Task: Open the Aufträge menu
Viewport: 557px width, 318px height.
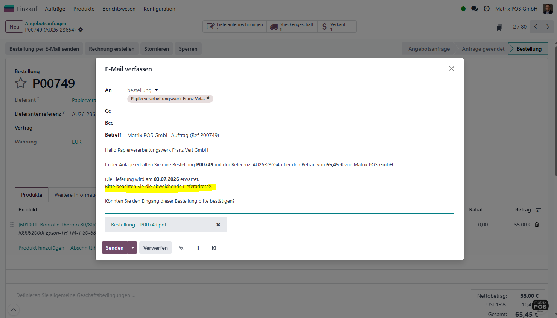Action: [x=55, y=9]
